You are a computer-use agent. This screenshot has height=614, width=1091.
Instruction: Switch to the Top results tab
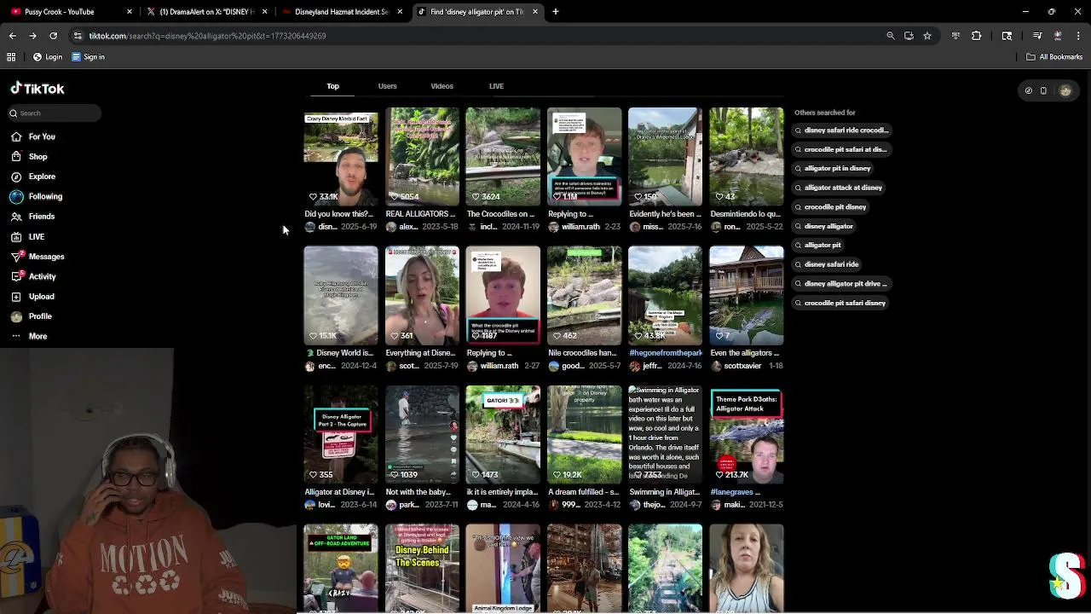click(x=332, y=86)
